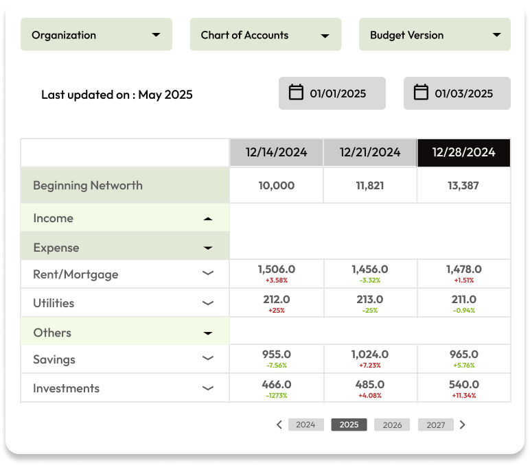Go to next years with right arrow
This screenshot has width=530, height=465.
click(463, 425)
